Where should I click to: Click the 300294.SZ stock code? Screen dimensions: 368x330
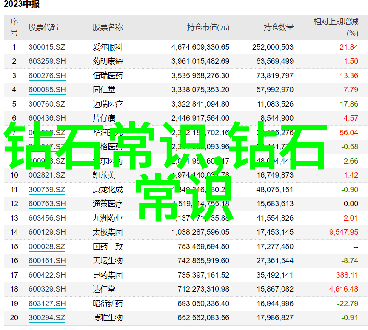(47, 318)
